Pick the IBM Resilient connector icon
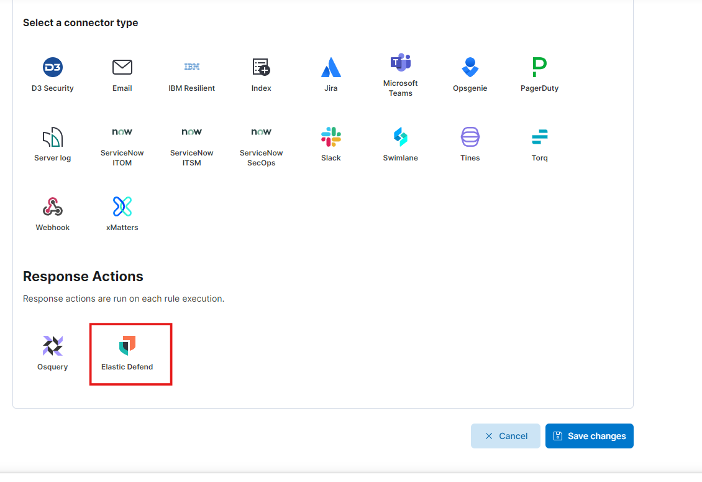The image size is (702, 482). coord(191,67)
